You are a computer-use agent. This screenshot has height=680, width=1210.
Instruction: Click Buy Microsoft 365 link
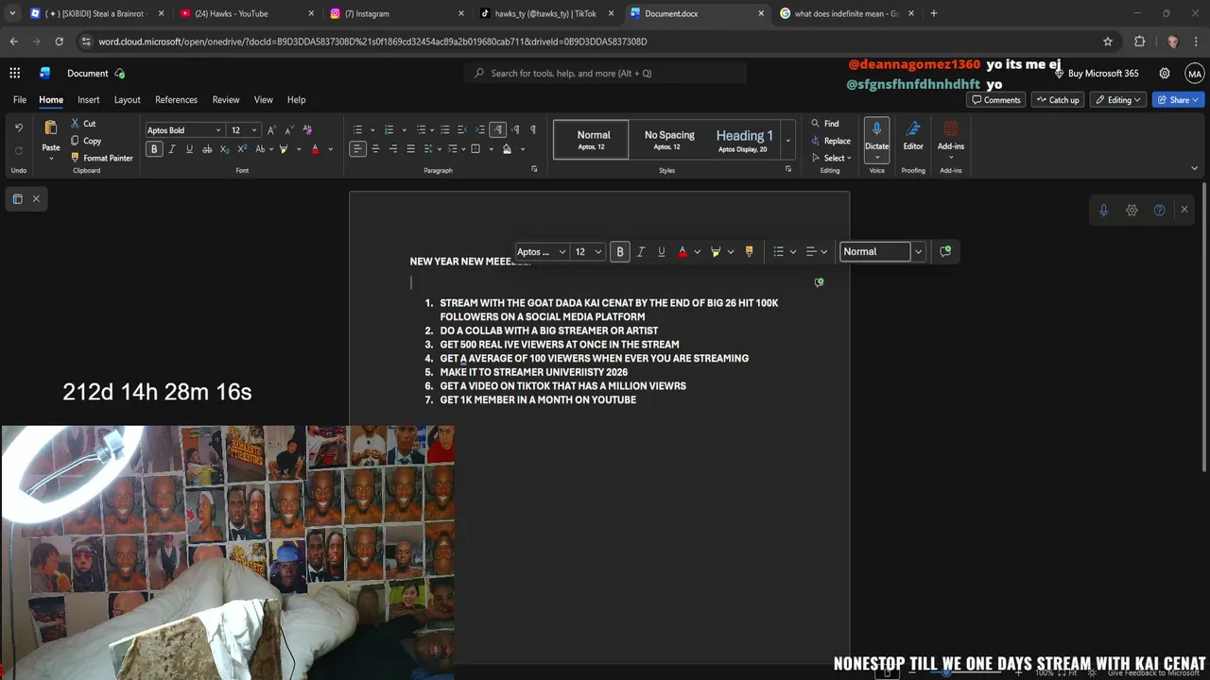1097,73
